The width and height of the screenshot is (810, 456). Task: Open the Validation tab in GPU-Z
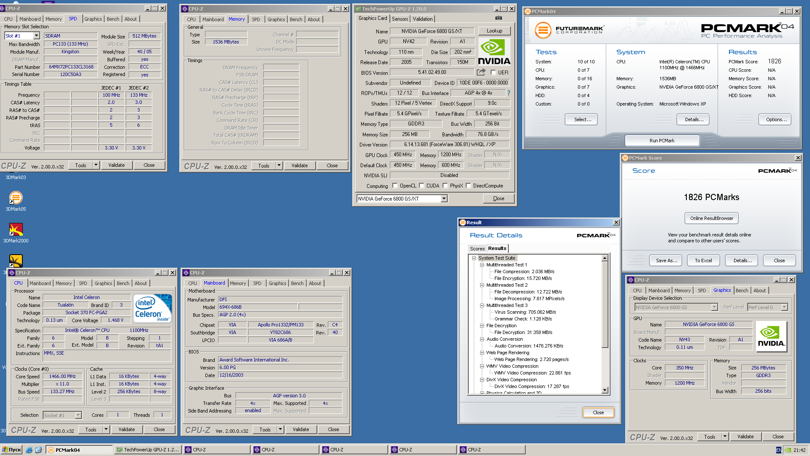[x=422, y=19]
